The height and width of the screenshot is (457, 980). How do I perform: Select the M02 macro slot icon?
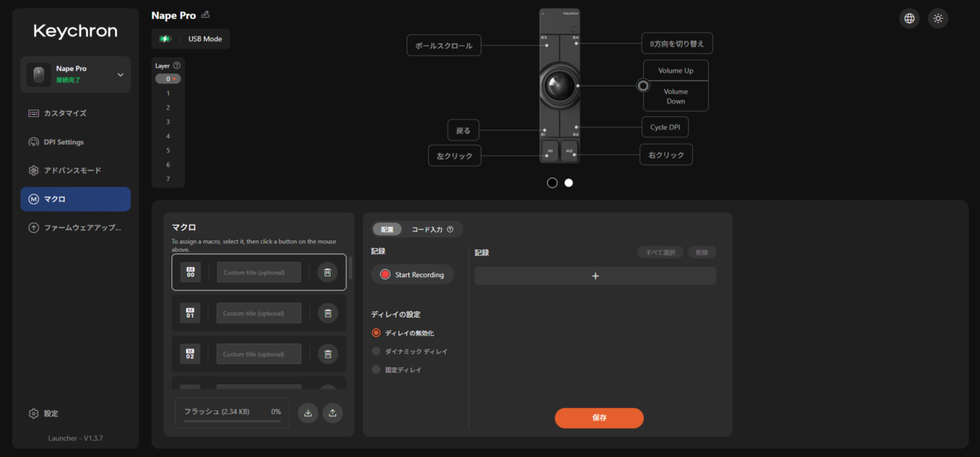point(191,354)
